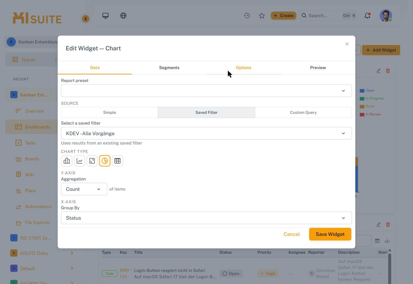The height and width of the screenshot is (284, 413).
Task: Open issue key KDEV-T33
Action: coord(125,273)
